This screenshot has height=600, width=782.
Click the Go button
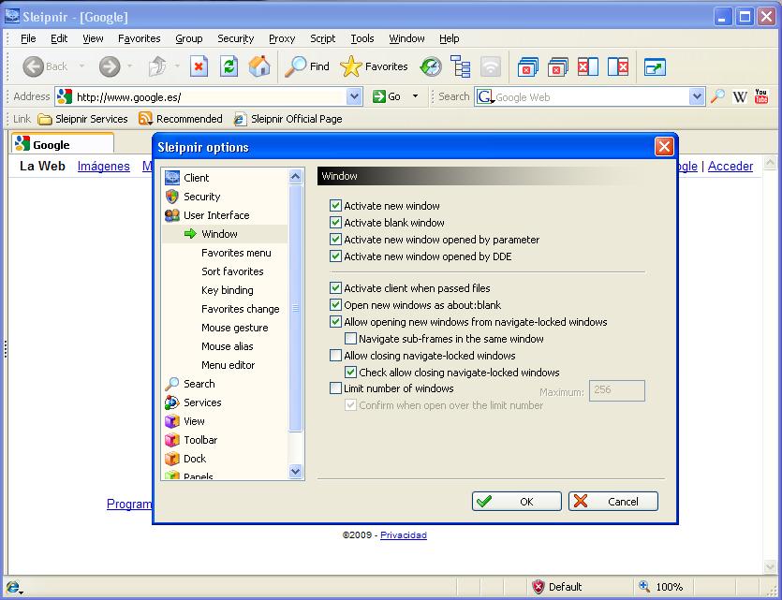(388, 96)
